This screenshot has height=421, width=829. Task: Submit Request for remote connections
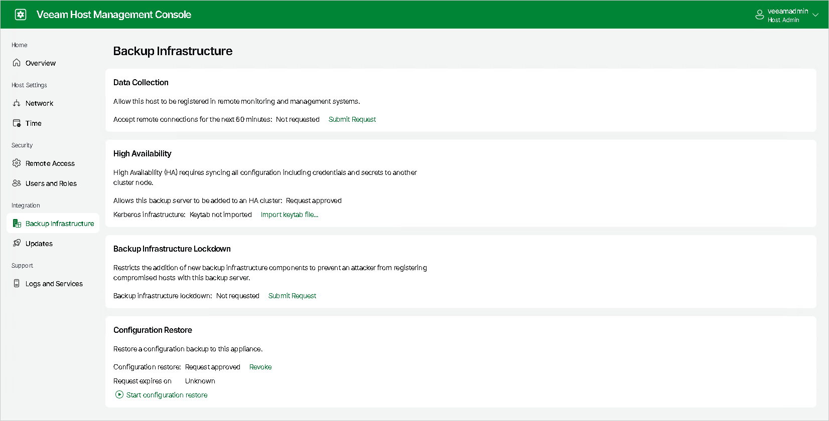pyautogui.click(x=352, y=119)
